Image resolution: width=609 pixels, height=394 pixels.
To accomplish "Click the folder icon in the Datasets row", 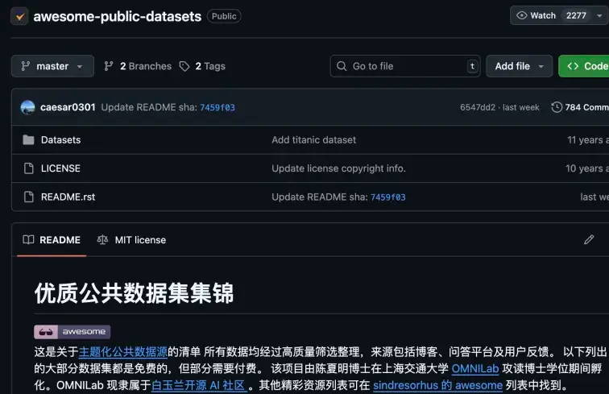I will (x=28, y=140).
